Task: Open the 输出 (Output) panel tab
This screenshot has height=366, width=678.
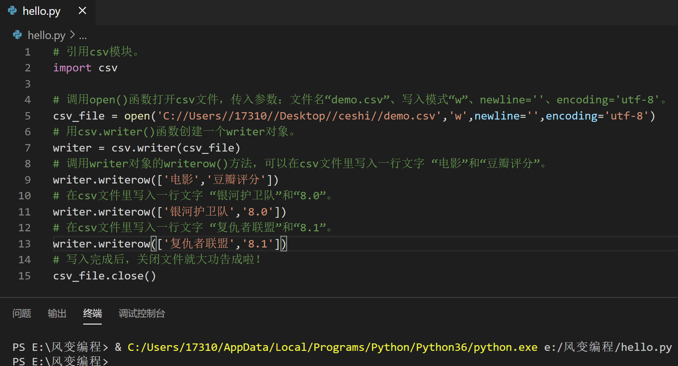Action: [x=57, y=313]
